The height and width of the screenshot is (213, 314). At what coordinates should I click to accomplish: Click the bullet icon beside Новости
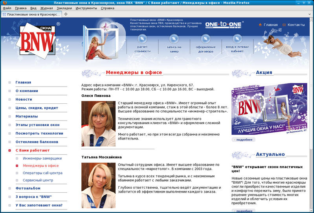click(x=9, y=99)
